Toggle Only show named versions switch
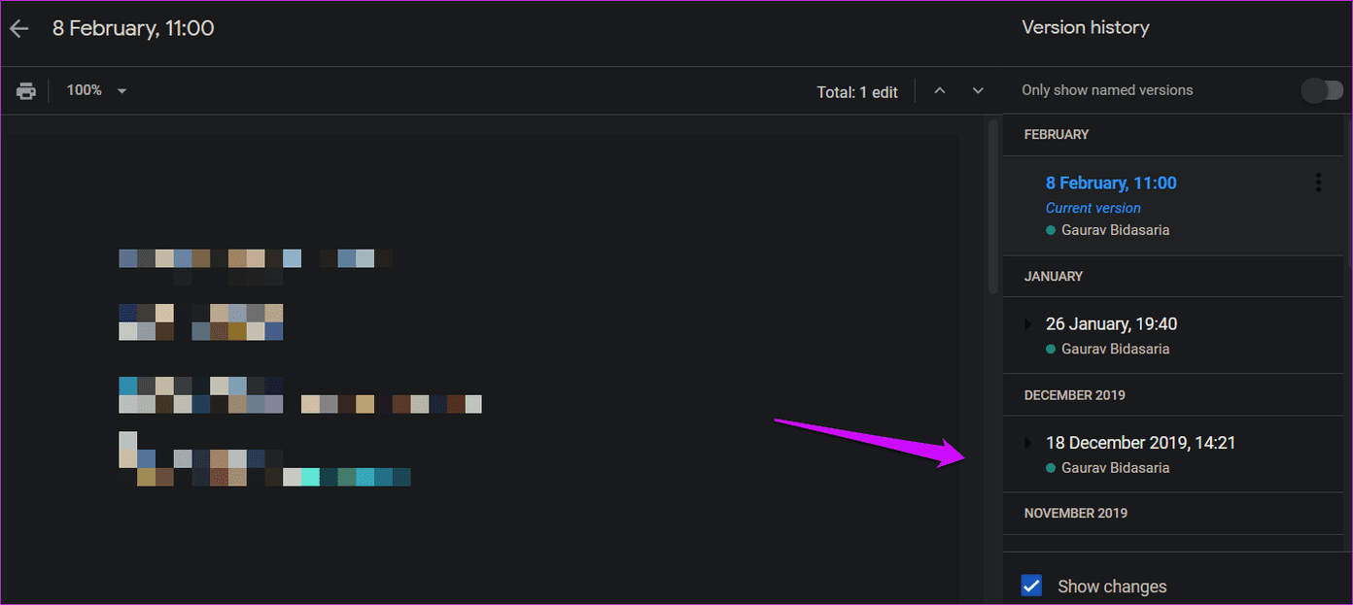1353x605 pixels. (x=1322, y=90)
